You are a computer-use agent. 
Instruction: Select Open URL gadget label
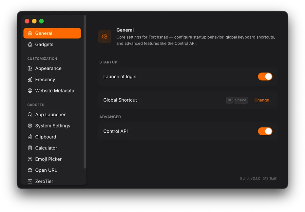(46, 170)
